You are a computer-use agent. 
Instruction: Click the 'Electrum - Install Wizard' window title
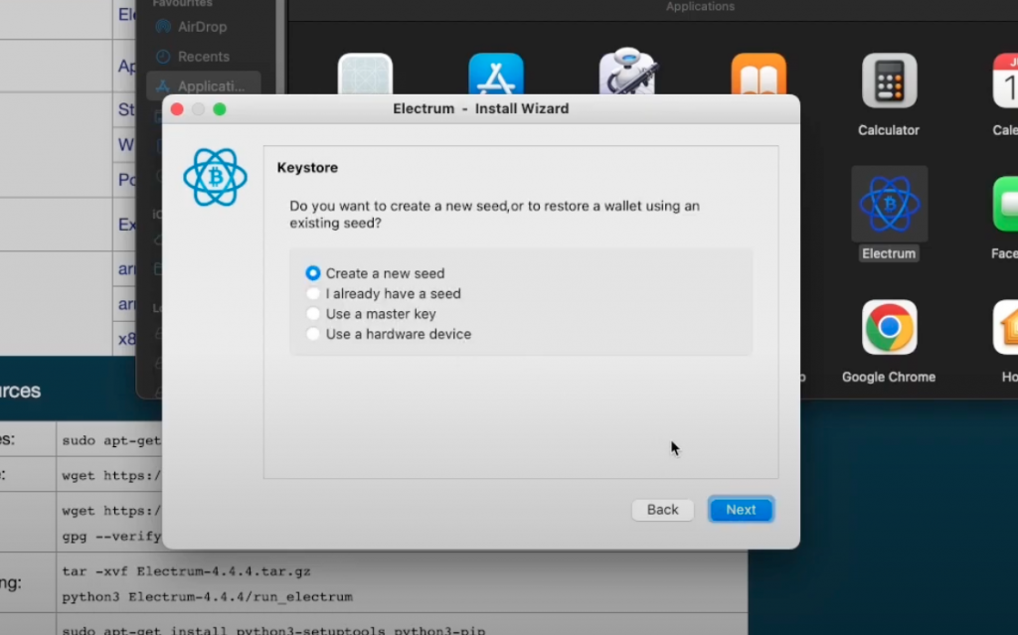point(481,108)
